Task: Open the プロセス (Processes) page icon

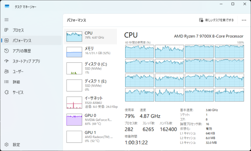Action: click(7, 30)
